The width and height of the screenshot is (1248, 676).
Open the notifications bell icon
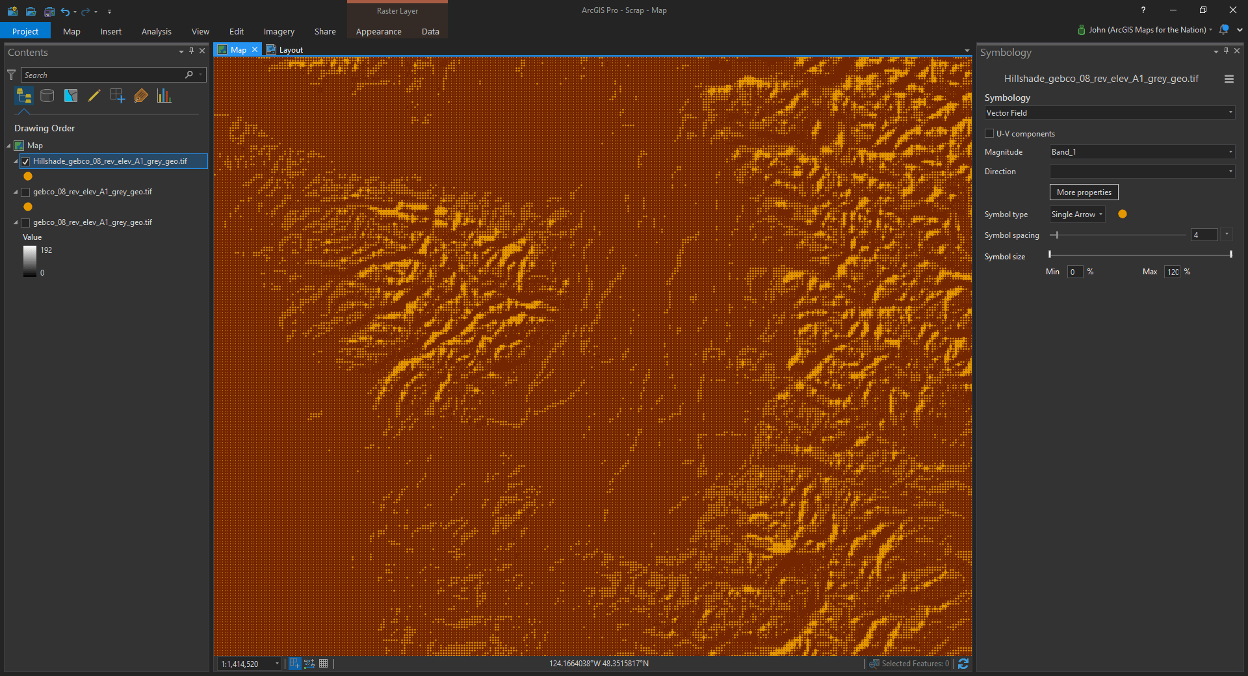[1224, 29]
